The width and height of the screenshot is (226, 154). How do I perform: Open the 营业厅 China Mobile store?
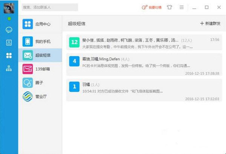(x=40, y=97)
